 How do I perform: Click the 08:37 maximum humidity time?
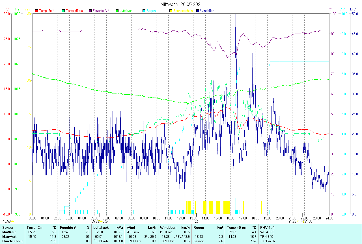tap(65, 236)
